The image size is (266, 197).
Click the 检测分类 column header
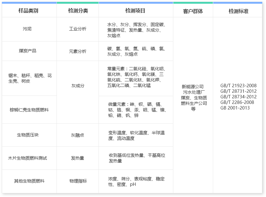coord(77,11)
